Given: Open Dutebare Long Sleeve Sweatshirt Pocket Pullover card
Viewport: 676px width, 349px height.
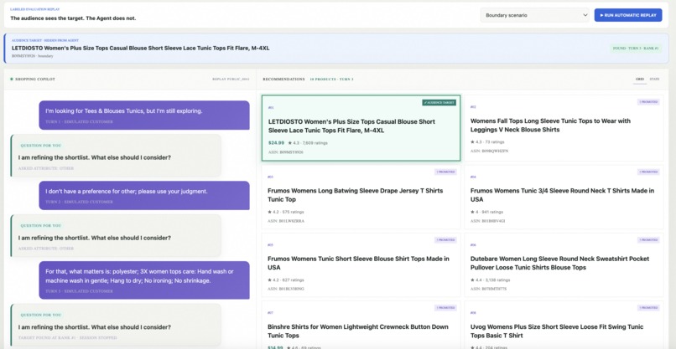Looking at the screenshot, I should (x=564, y=265).
